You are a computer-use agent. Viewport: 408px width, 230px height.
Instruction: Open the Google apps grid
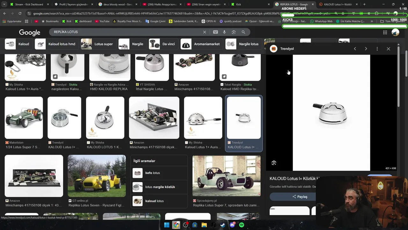tap(385, 32)
